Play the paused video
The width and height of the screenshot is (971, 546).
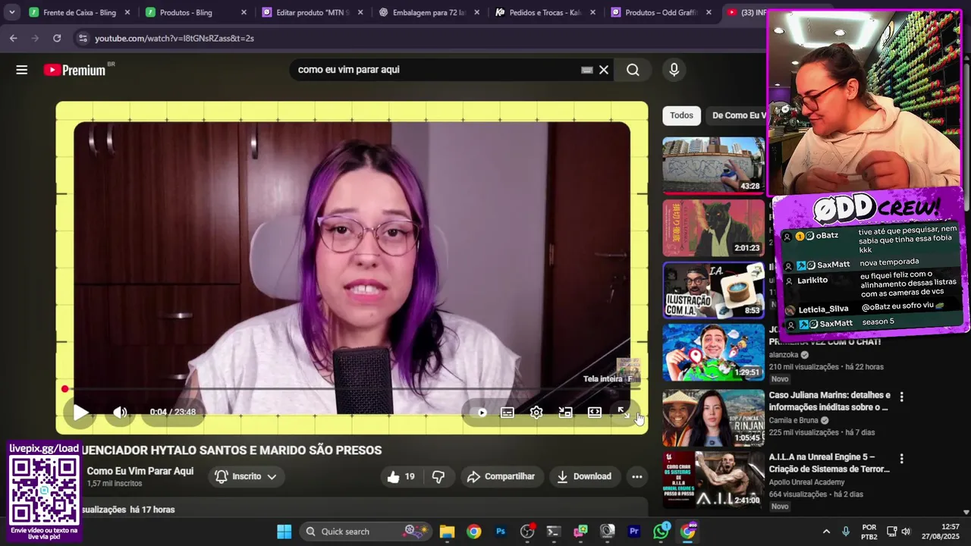(x=81, y=413)
